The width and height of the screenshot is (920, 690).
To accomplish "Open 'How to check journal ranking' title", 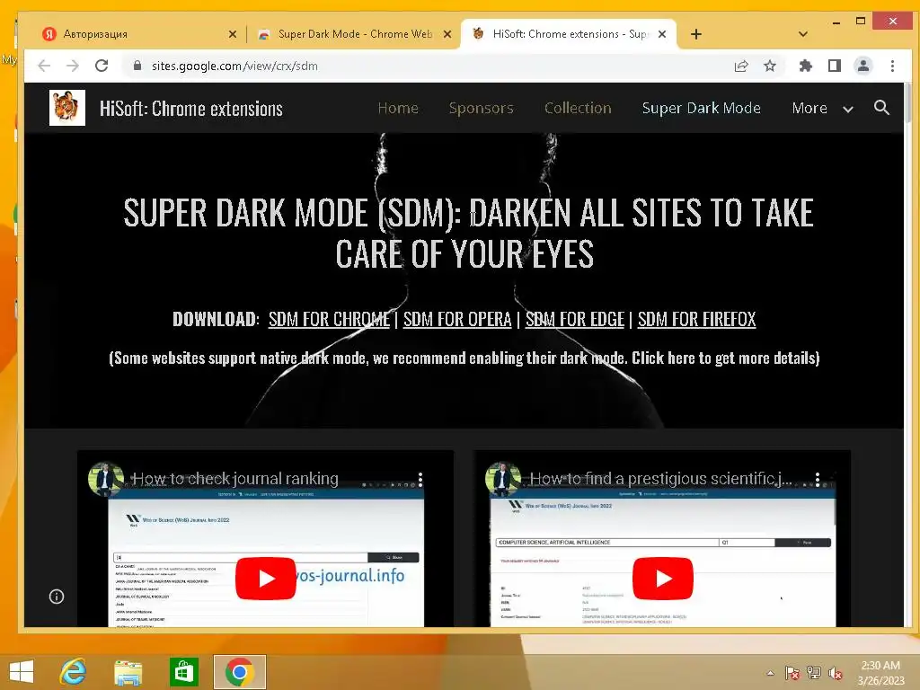I will click(234, 479).
